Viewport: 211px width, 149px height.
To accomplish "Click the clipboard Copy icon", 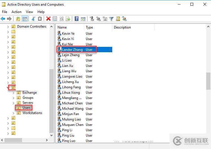I will point(40,19).
